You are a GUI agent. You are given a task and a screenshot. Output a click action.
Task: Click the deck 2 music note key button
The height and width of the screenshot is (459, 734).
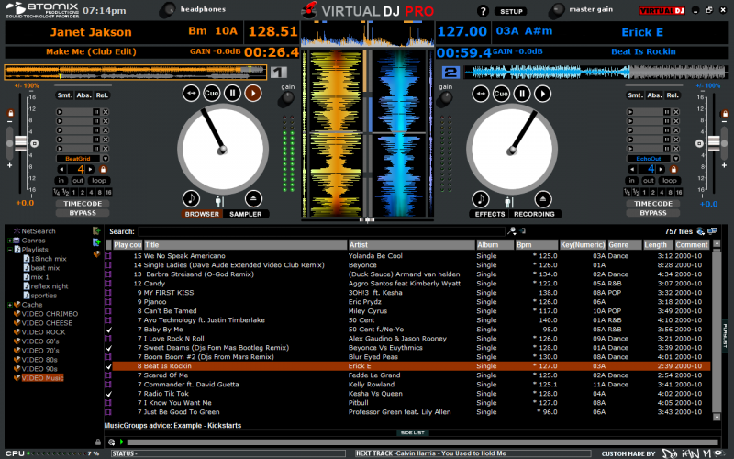point(480,199)
